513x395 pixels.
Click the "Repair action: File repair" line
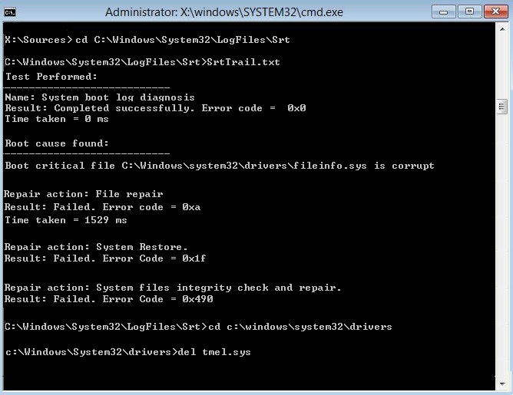tap(84, 194)
